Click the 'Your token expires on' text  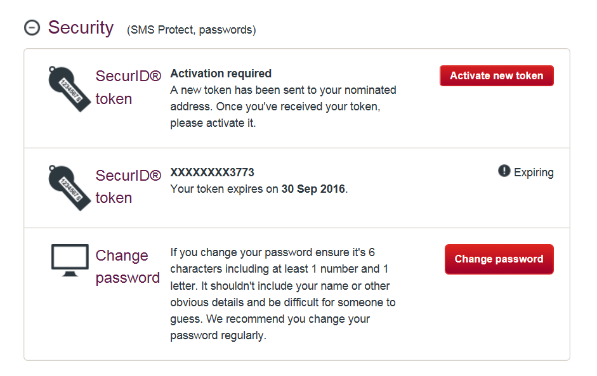coord(224,189)
